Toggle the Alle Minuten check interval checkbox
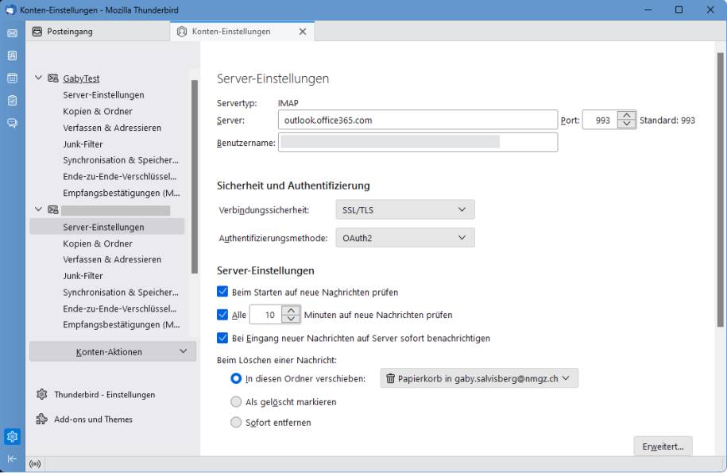The width and height of the screenshot is (727, 475). pos(223,315)
